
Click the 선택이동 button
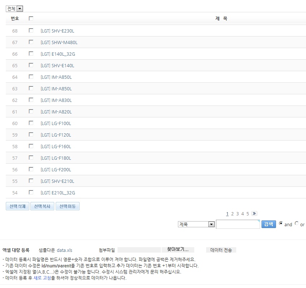(x=68, y=206)
